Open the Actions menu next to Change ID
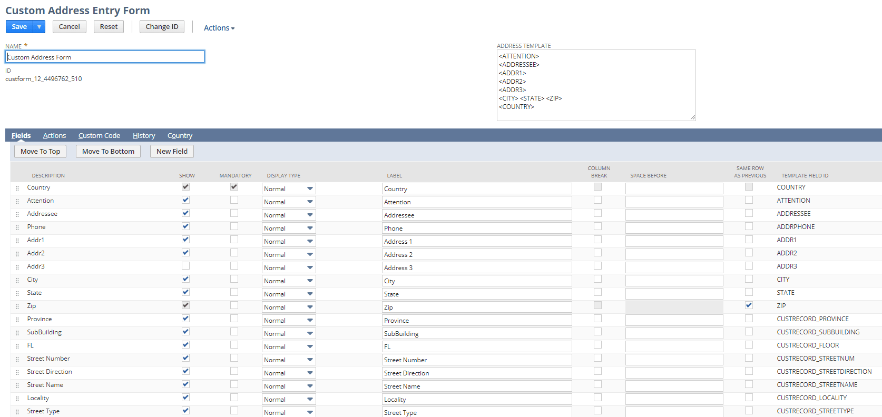The height and width of the screenshot is (417, 882). tap(219, 28)
